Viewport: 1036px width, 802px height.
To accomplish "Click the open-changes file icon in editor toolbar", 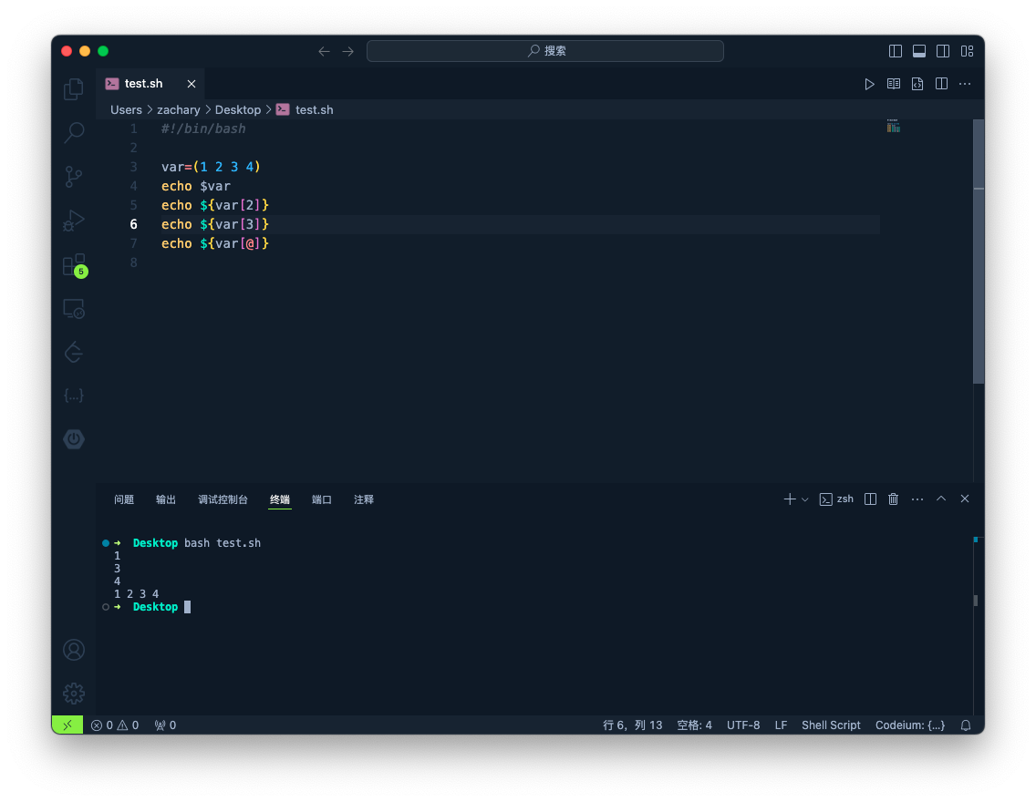I will [917, 84].
